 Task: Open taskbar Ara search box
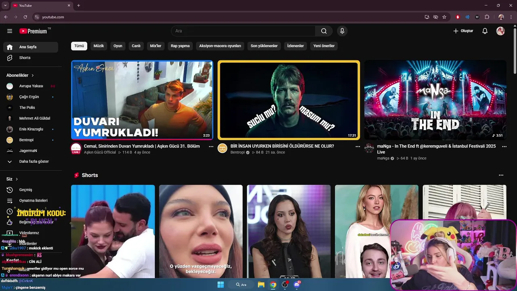coord(241,285)
